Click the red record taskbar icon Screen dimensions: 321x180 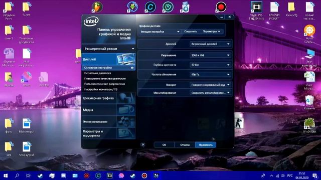[144, 175]
